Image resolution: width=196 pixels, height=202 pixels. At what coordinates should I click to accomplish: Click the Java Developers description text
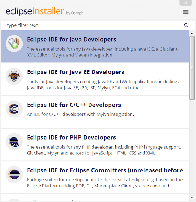[x=103, y=52]
